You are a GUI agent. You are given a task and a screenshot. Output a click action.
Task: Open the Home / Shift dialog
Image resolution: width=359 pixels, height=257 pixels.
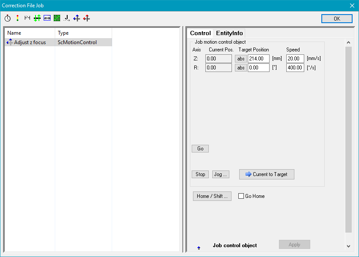coord(212,196)
